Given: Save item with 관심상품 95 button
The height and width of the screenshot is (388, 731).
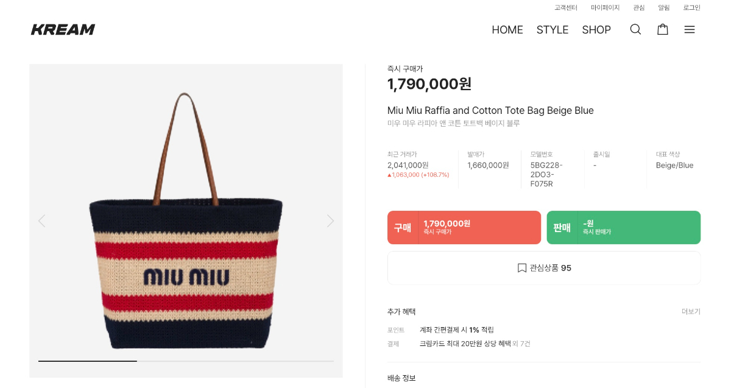Looking at the screenshot, I should click(x=544, y=268).
